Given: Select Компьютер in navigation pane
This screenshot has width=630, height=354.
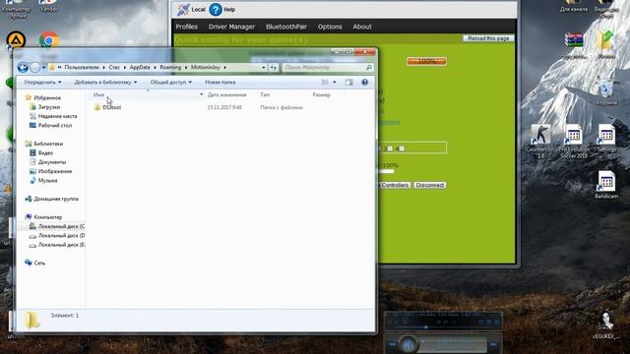Looking at the screenshot, I should click(x=43, y=217).
